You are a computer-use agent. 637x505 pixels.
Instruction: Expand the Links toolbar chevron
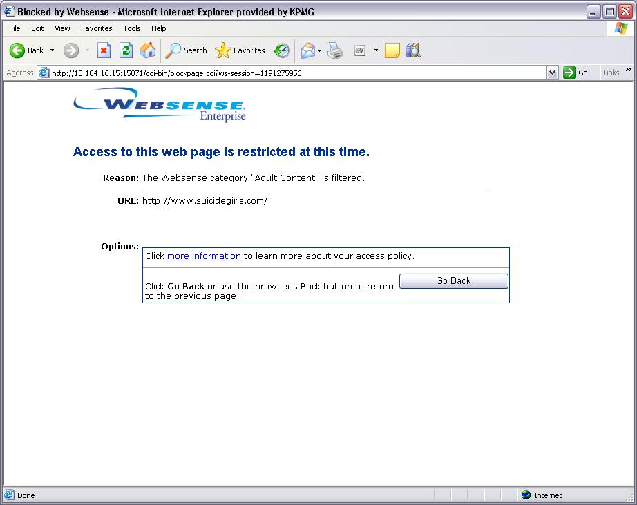tap(629, 70)
